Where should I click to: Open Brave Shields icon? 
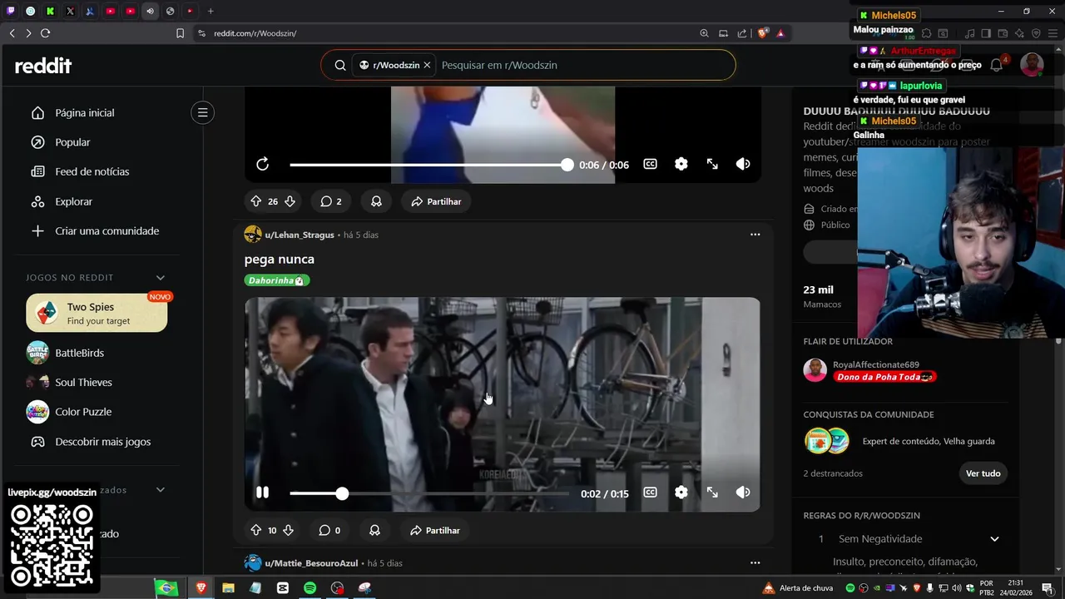click(762, 33)
